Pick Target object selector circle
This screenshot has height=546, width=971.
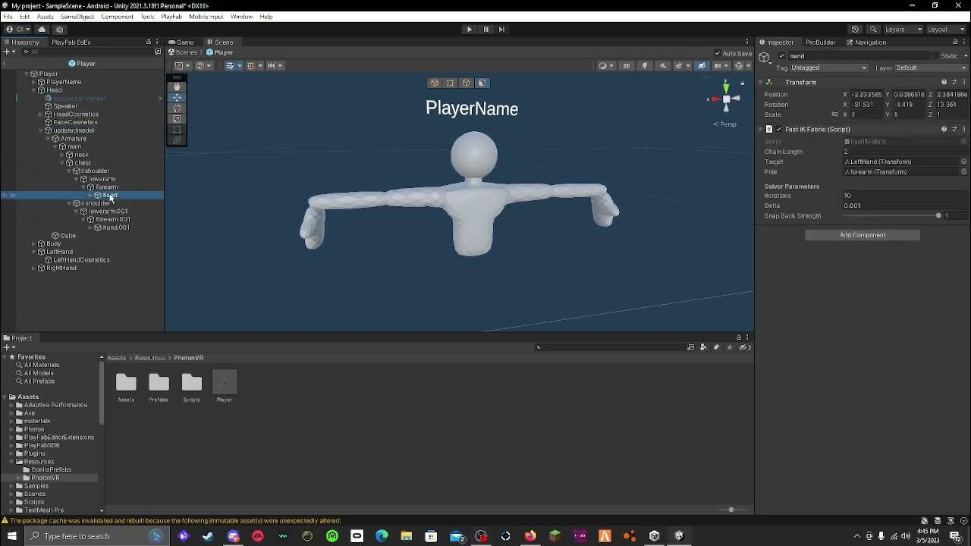pyautogui.click(x=963, y=162)
